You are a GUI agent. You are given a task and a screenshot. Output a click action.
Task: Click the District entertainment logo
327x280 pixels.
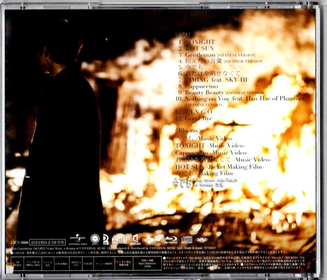(119, 241)
